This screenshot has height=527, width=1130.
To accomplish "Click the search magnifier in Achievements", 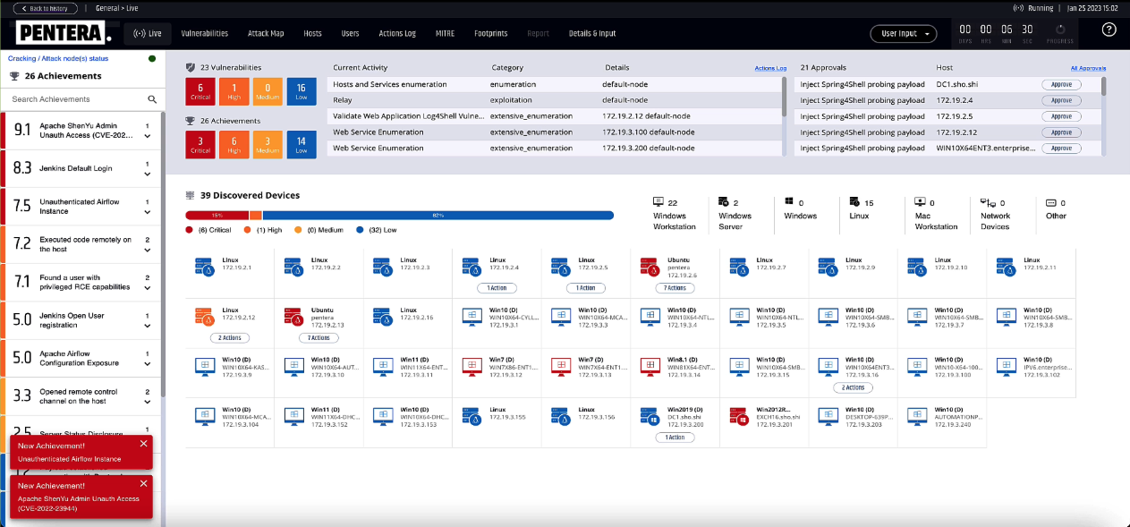I will (x=152, y=99).
